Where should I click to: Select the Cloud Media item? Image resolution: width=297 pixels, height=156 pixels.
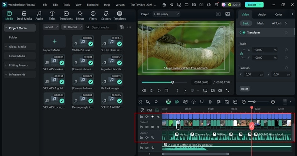pos(20,56)
